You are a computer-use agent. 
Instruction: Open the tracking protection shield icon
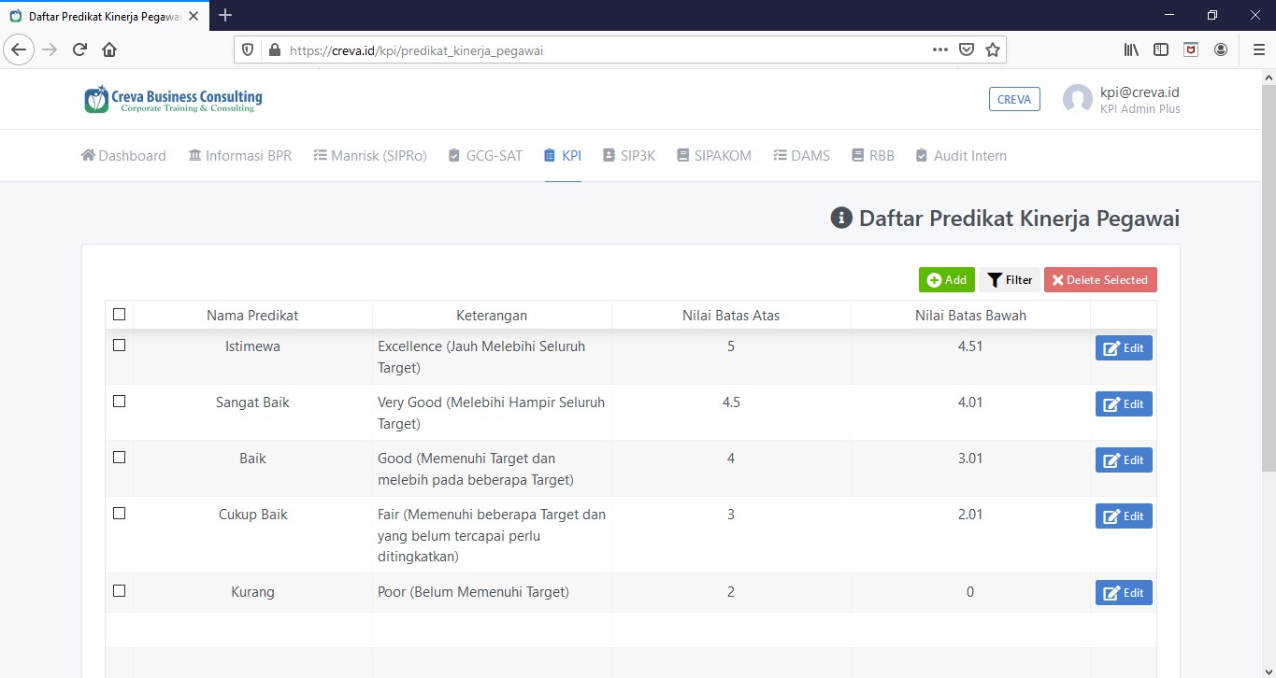pos(248,50)
